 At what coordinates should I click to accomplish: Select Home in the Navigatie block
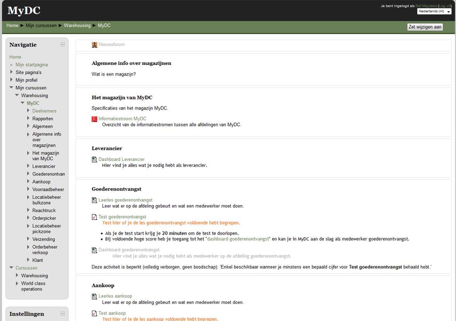pos(15,57)
